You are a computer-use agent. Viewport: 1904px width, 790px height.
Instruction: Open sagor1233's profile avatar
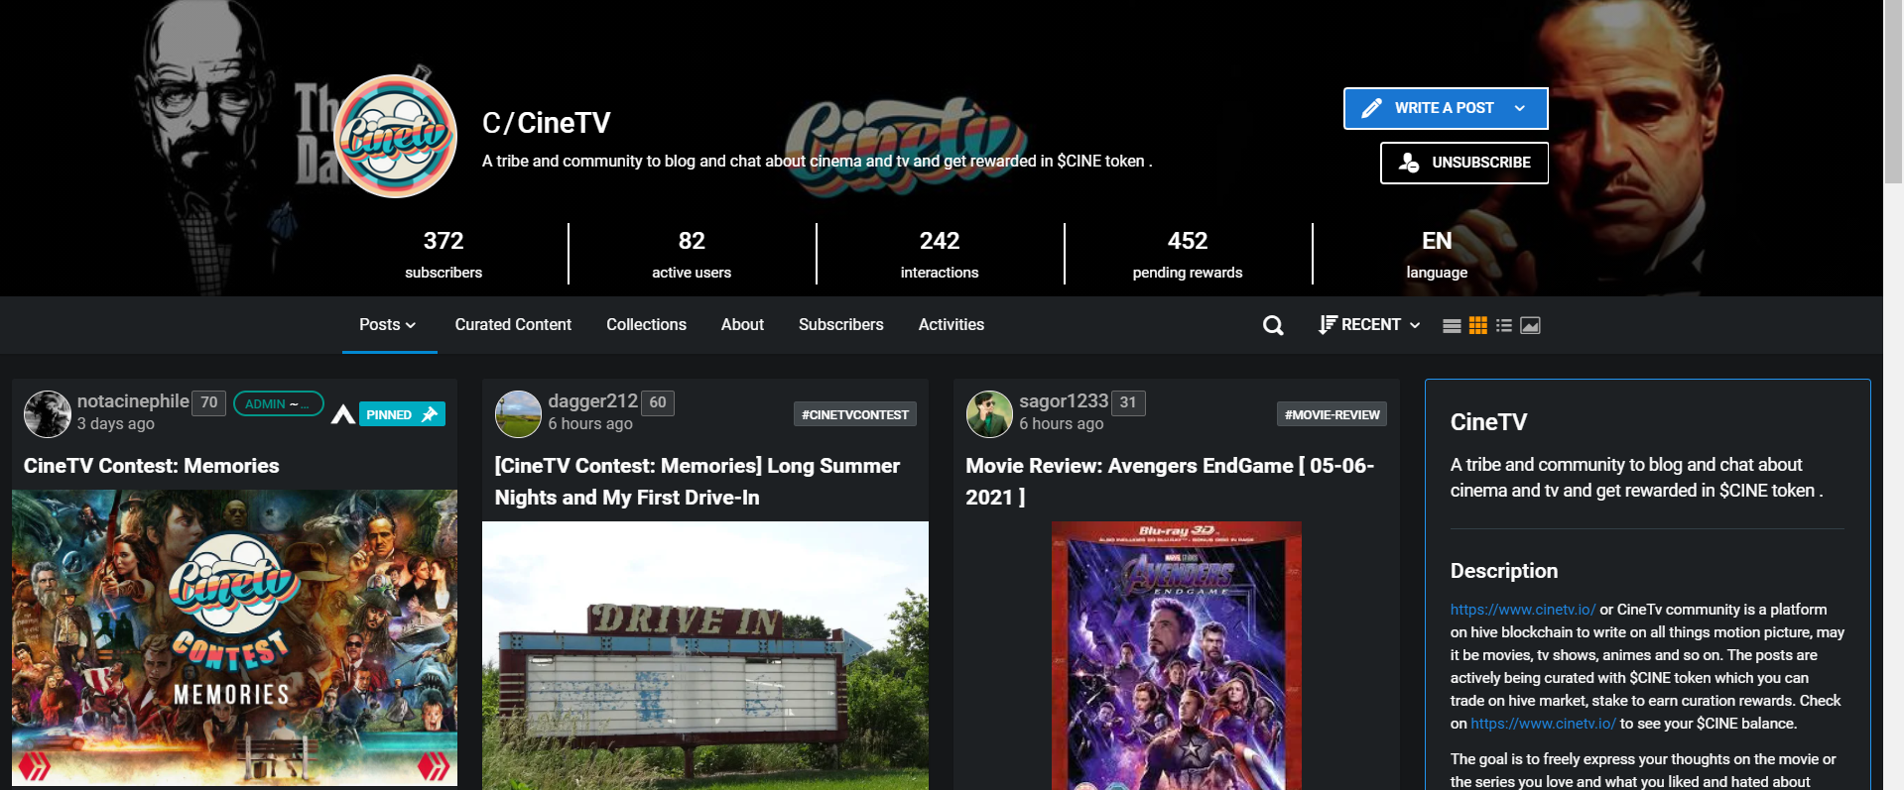tap(989, 413)
